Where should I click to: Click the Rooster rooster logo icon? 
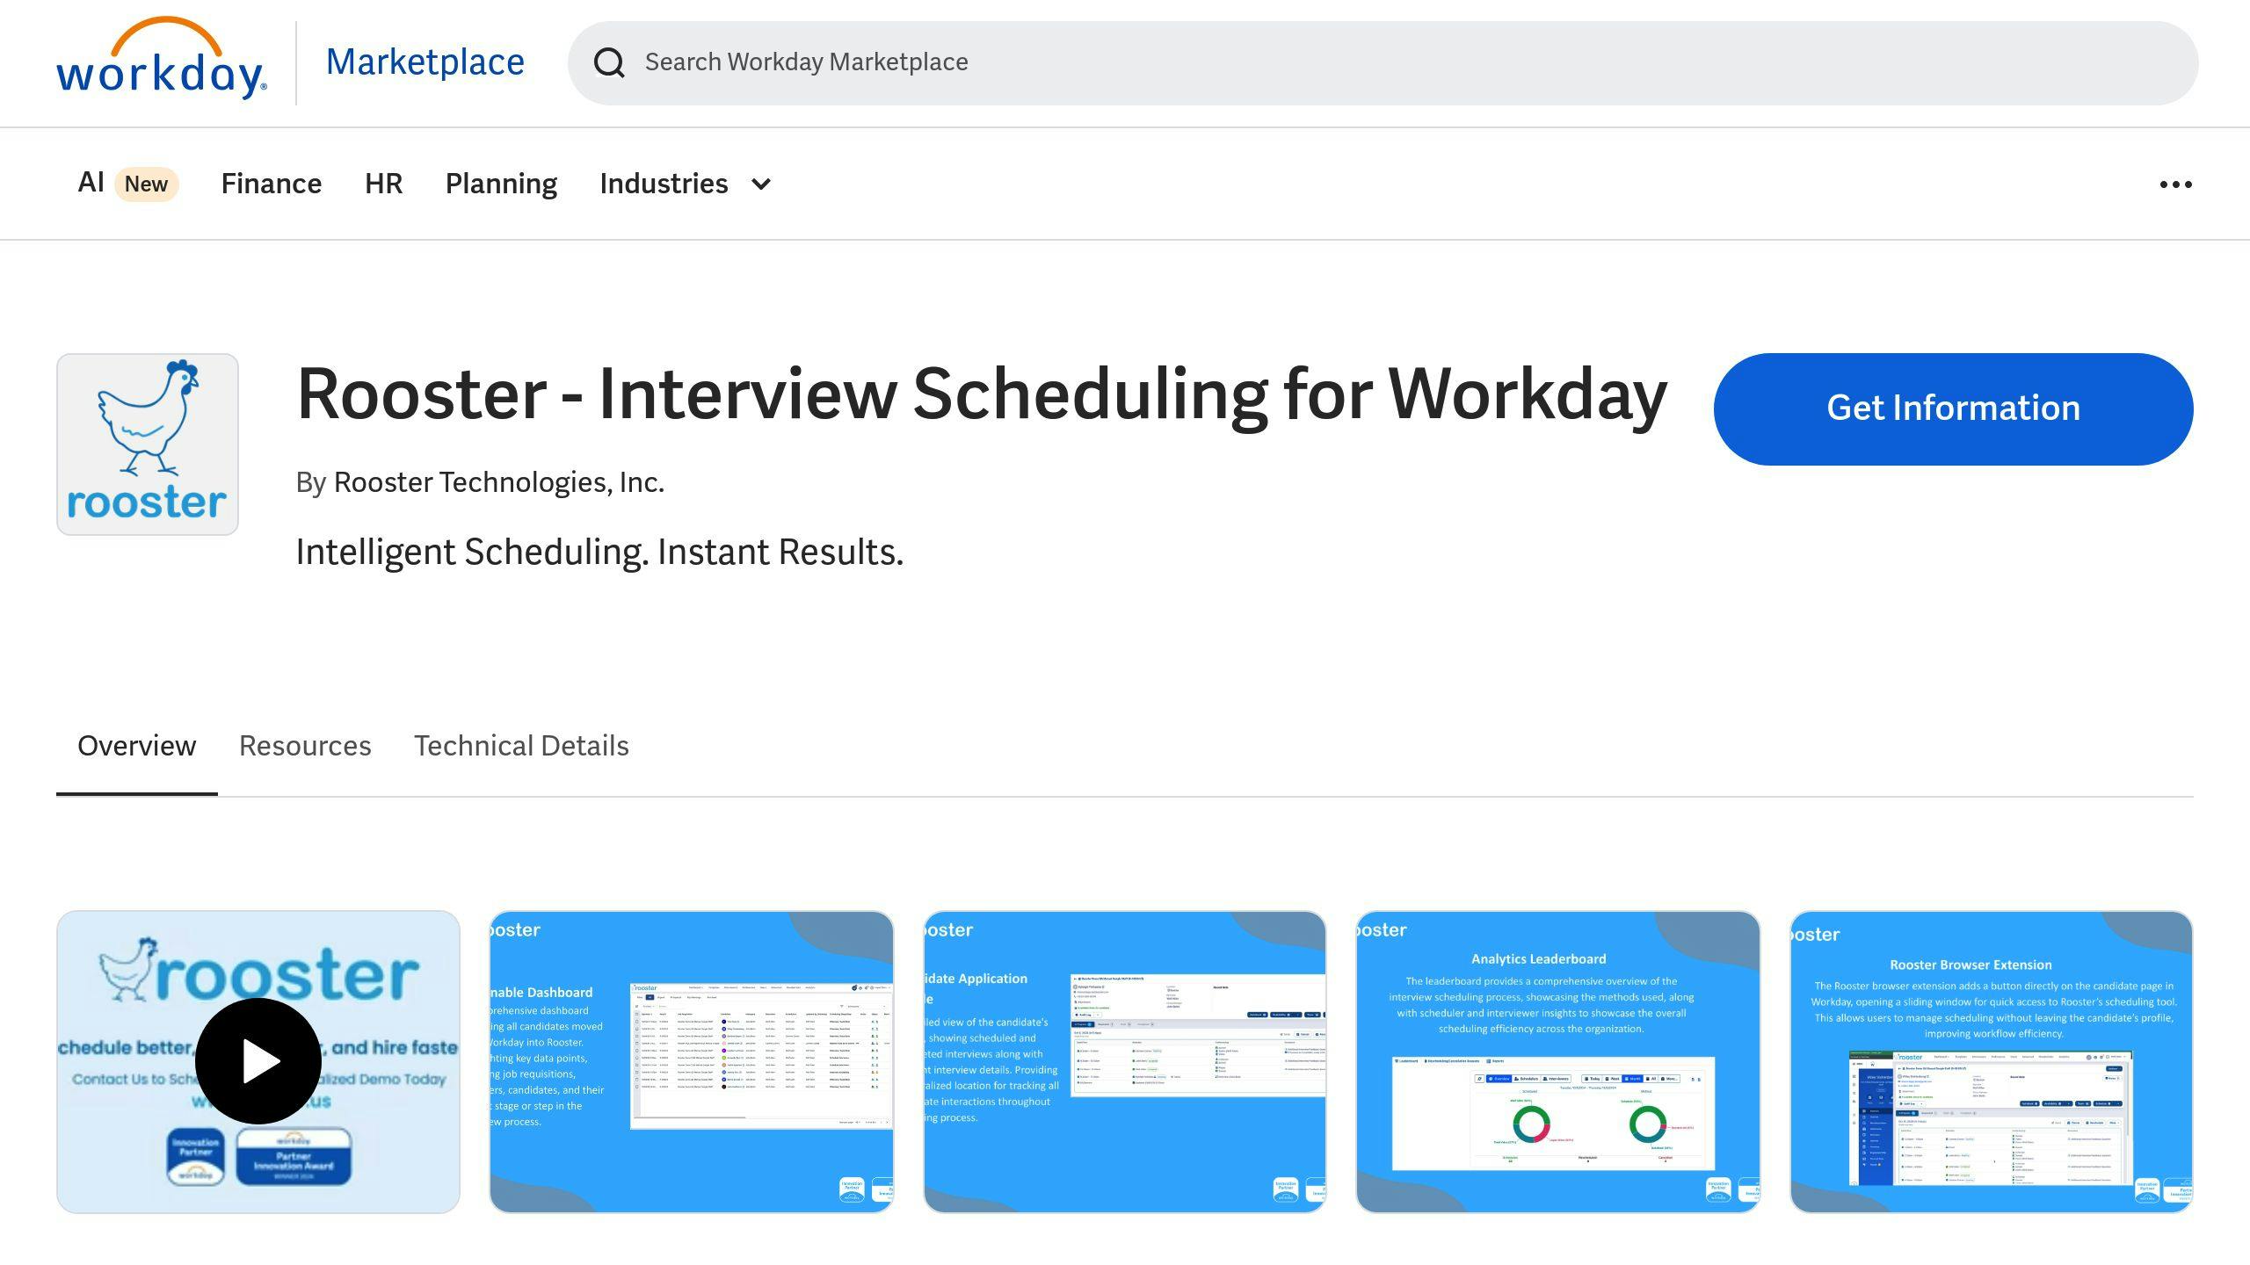coord(147,444)
